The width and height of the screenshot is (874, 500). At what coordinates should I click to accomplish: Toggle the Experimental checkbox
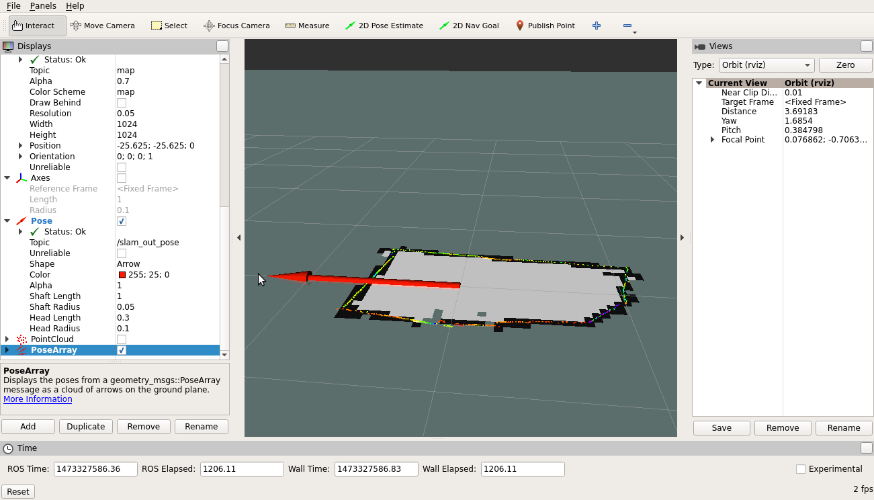tap(801, 469)
